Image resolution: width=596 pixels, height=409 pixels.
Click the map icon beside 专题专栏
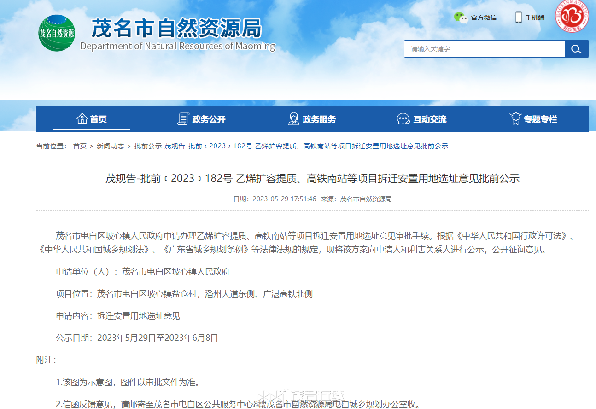[x=515, y=119]
